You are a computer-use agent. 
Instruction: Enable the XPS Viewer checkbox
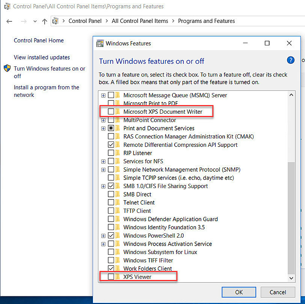click(x=111, y=277)
